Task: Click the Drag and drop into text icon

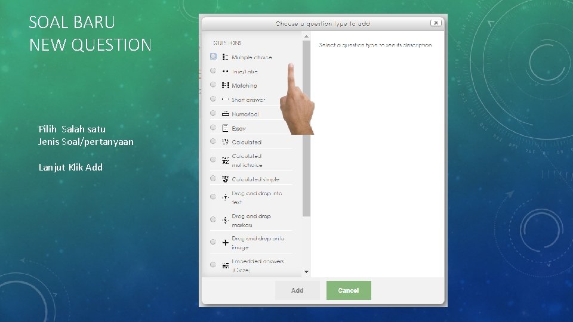Action: [226, 197]
